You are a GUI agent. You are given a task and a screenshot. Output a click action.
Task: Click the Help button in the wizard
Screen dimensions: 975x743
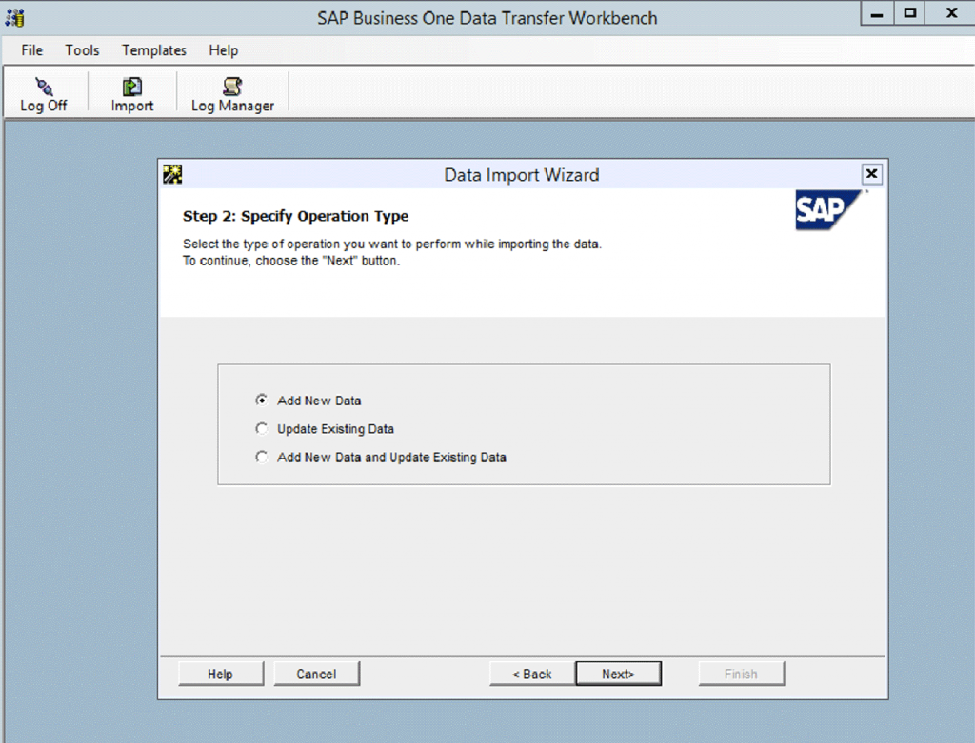click(x=221, y=673)
